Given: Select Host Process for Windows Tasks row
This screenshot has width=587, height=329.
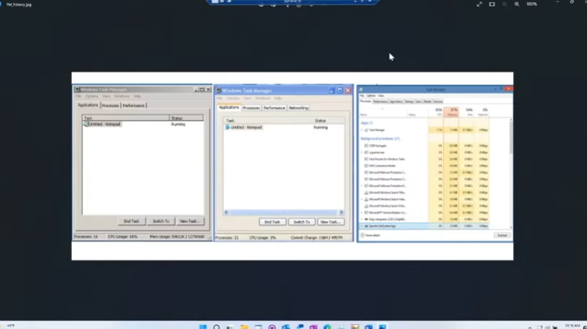Looking at the screenshot, I should pos(426,159).
